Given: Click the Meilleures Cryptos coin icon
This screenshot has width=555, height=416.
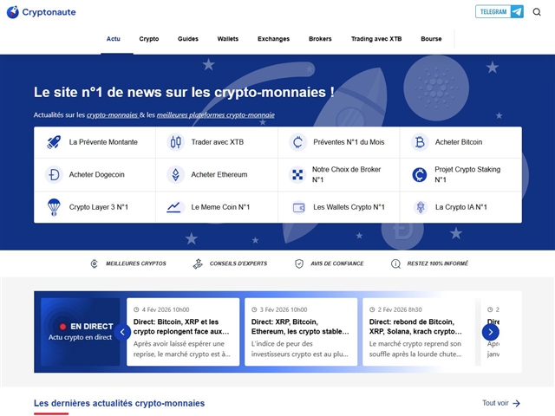Looking at the screenshot, I should (x=95, y=263).
